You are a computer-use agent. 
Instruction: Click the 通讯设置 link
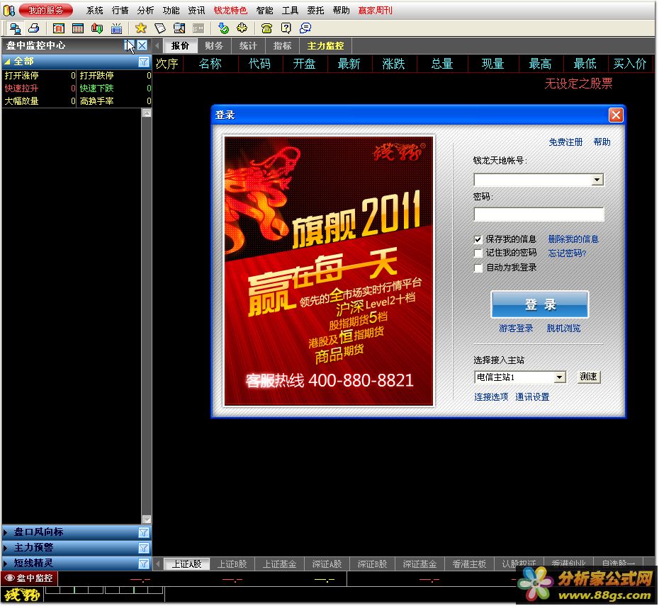click(x=532, y=397)
